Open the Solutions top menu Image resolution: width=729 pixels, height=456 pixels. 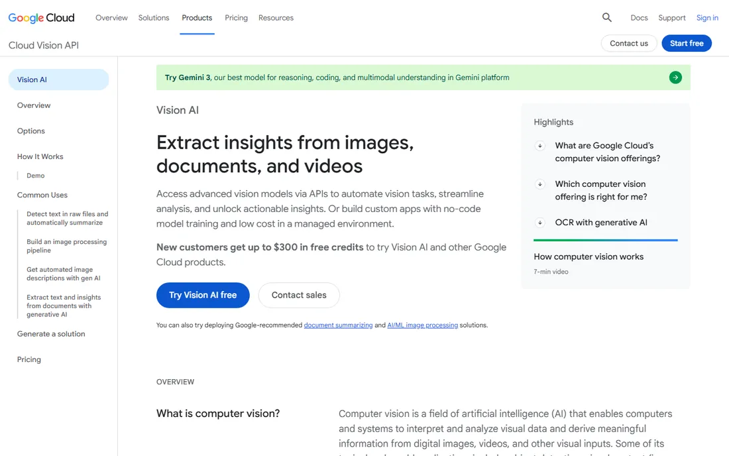coord(154,18)
